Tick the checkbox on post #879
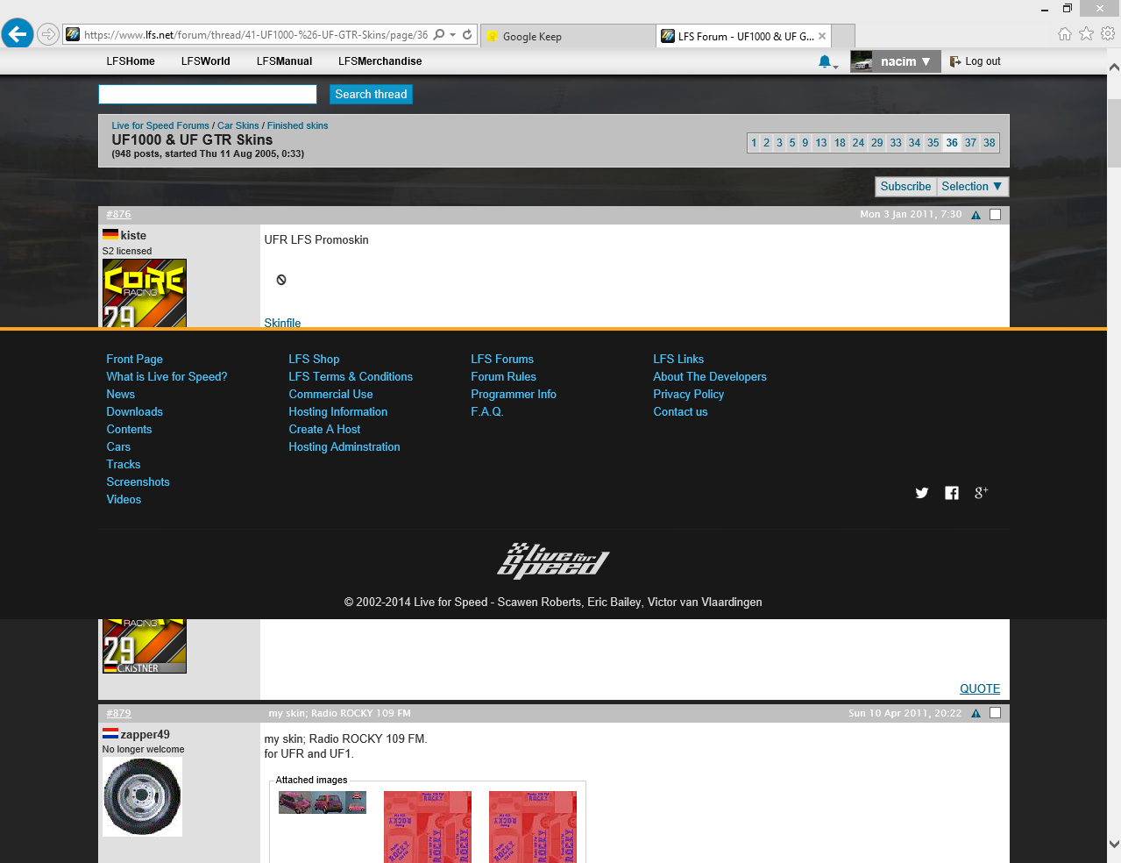This screenshot has width=1121, height=863. 995,713
